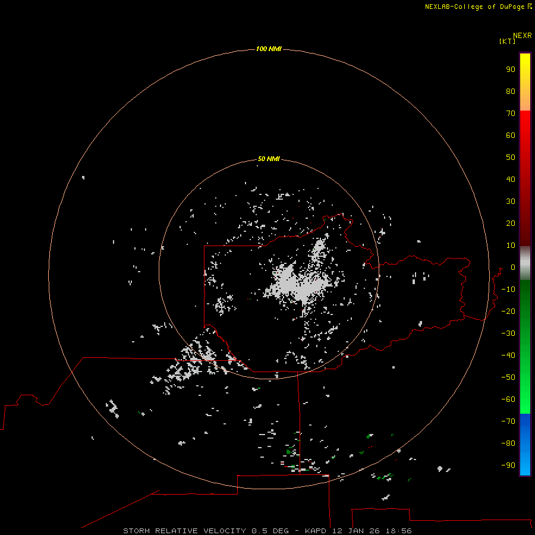
Task: Click the -40 value on velocity scale
Action: [x=508, y=355]
